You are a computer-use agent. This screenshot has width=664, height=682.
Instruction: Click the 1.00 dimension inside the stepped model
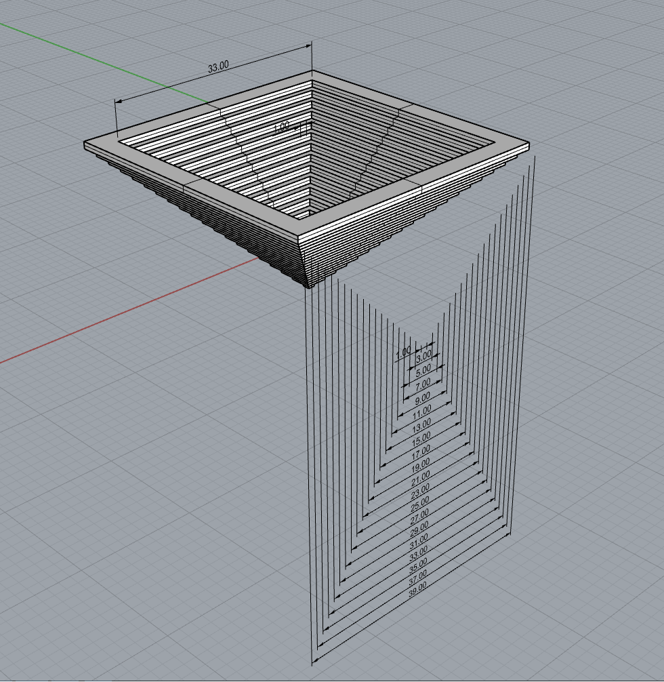tap(281, 126)
